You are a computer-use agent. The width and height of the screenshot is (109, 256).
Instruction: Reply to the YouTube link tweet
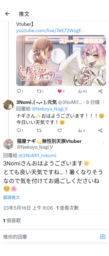pyautogui.click(x=20, y=91)
